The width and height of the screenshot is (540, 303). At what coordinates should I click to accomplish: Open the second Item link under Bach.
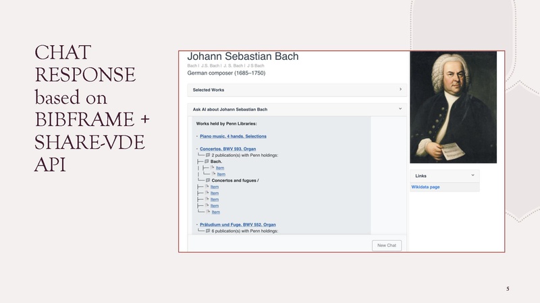pos(221,174)
